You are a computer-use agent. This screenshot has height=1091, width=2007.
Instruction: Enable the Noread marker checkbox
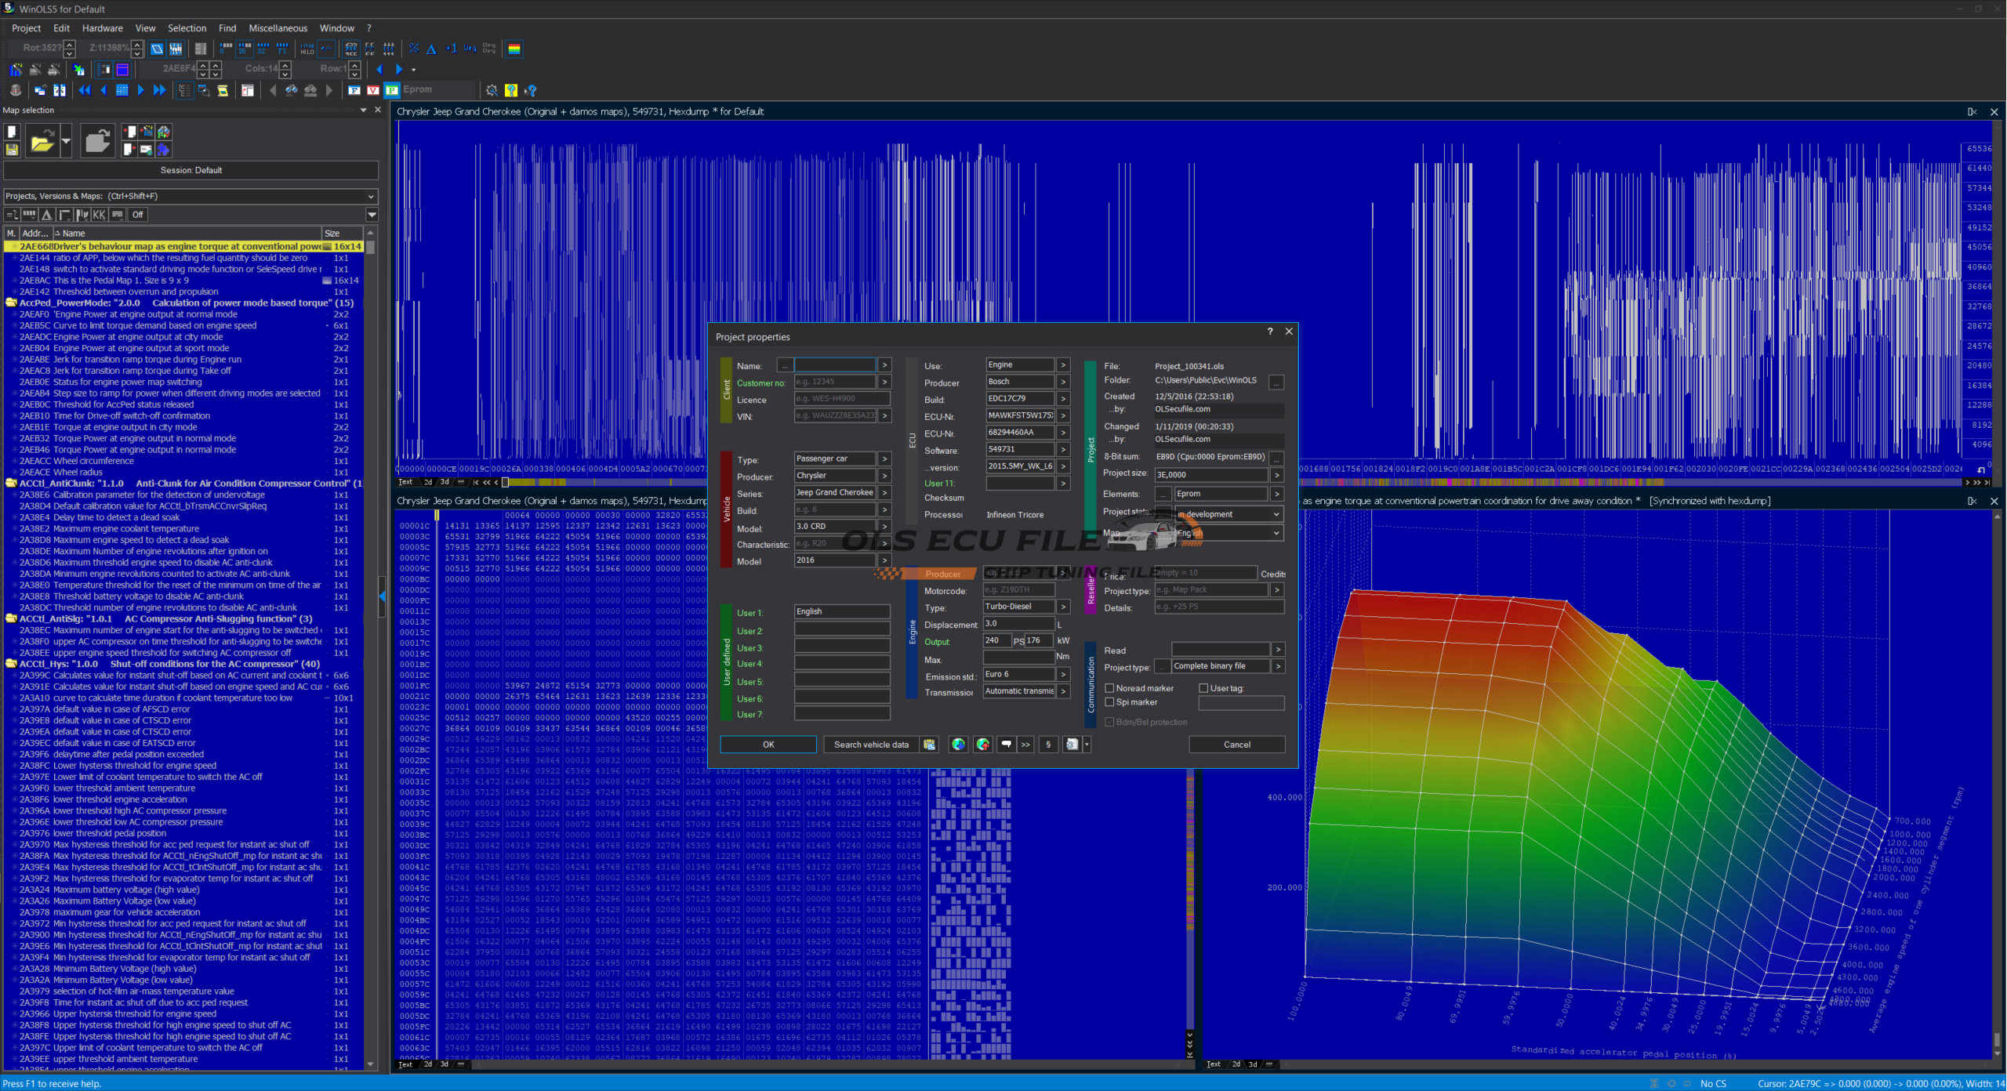click(x=1109, y=688)
